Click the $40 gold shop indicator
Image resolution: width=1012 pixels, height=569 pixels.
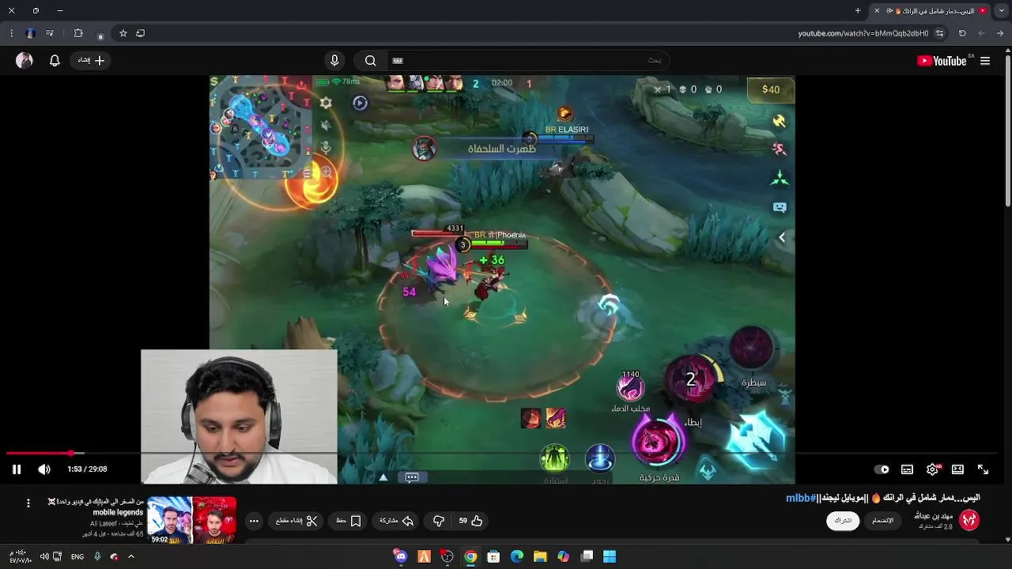[771, 89]
